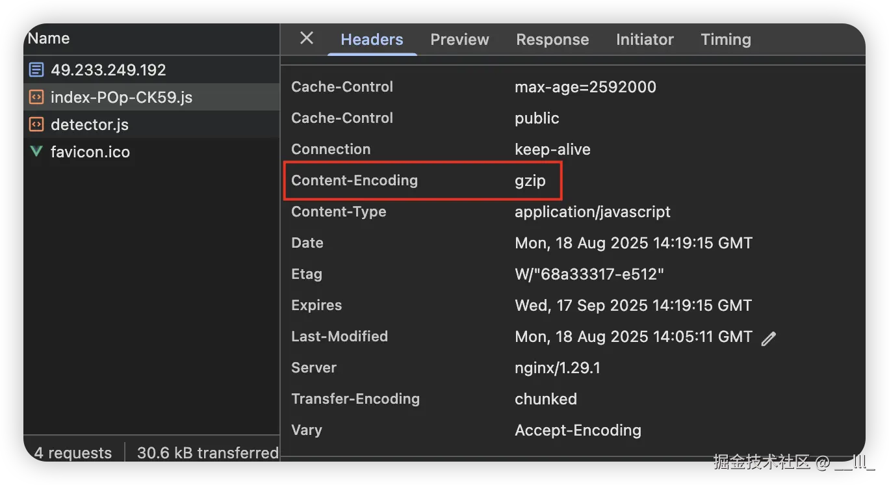Click the application/javascript Content-Type value
This screenshot has width=889, height=485.
click(592, 212)
